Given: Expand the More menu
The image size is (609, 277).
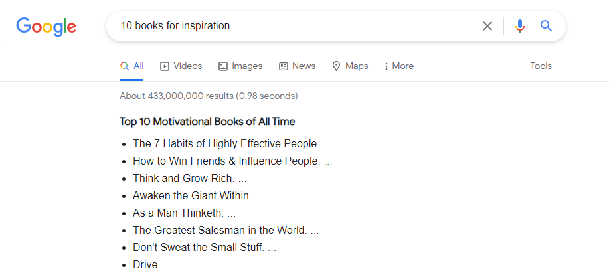Looking at the screenshot, I should (x=398, y=66).
